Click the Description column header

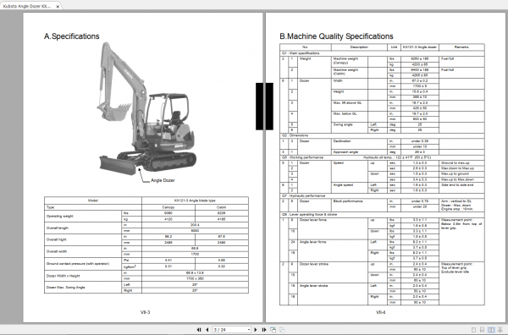(x=359, y=47)
